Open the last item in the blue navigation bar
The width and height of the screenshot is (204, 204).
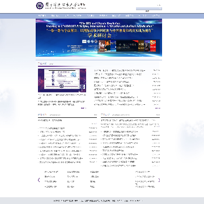coord(155,16)
